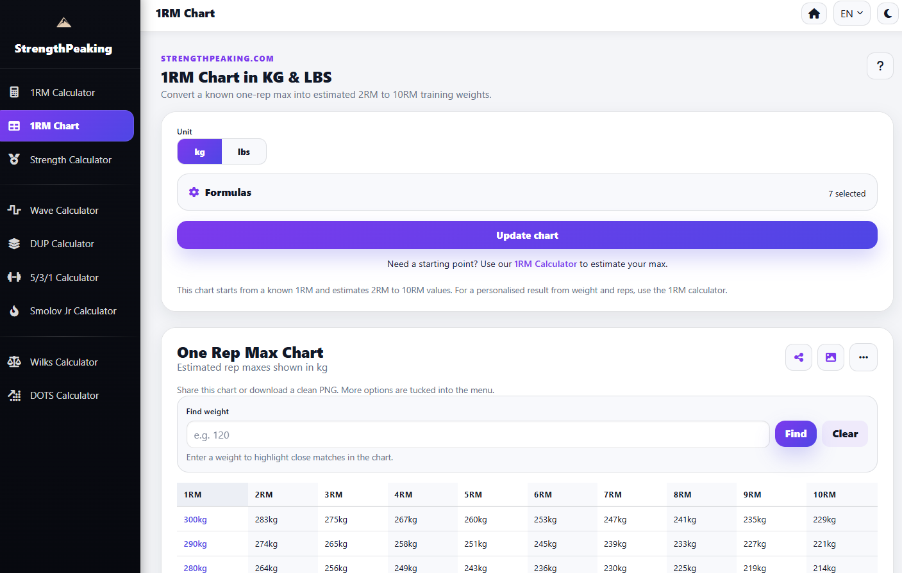902x573 pixels.
Task: Select the kg unit option
Action: point(199,152)
